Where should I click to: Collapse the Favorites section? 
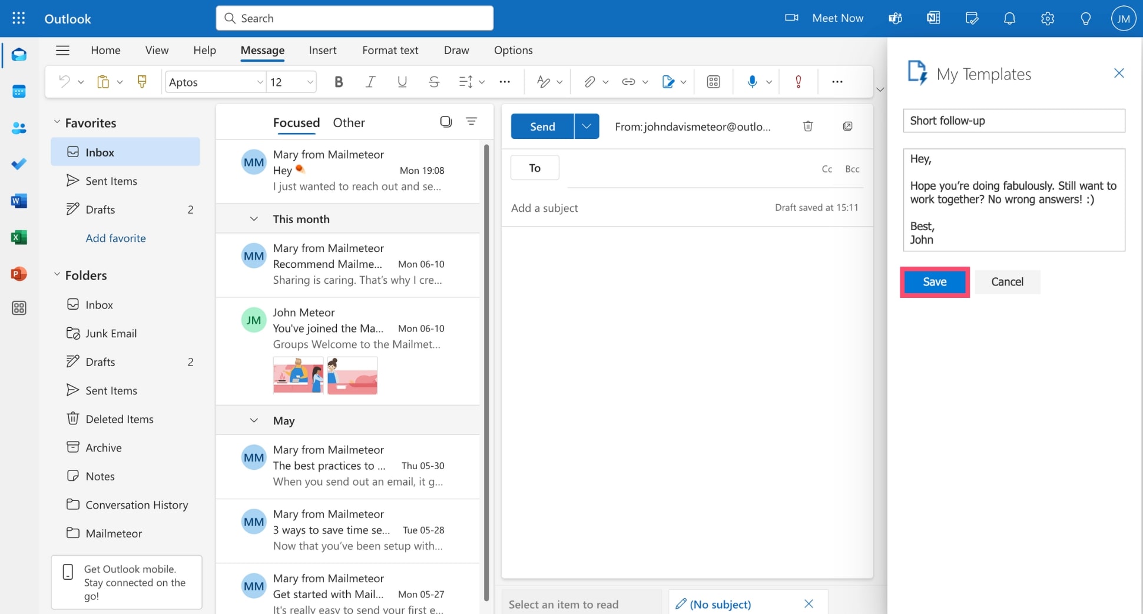click(57, 122)
